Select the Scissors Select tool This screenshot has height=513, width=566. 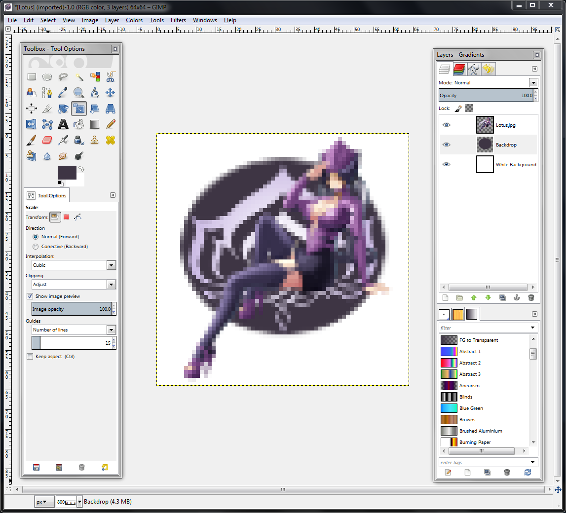pyautogui.click(x=111, y=77)
